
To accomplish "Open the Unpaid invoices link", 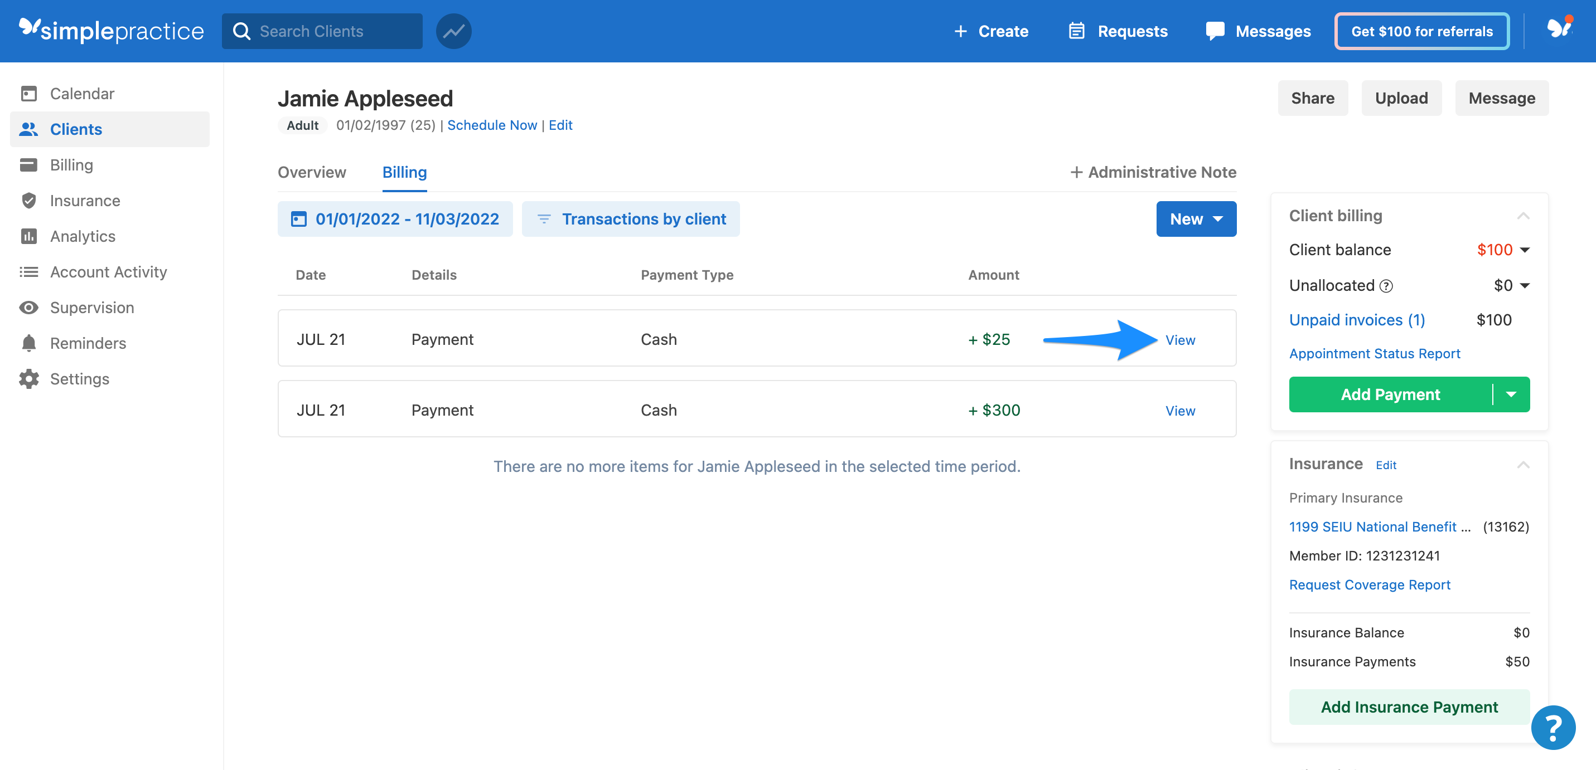I will 1357,319.
